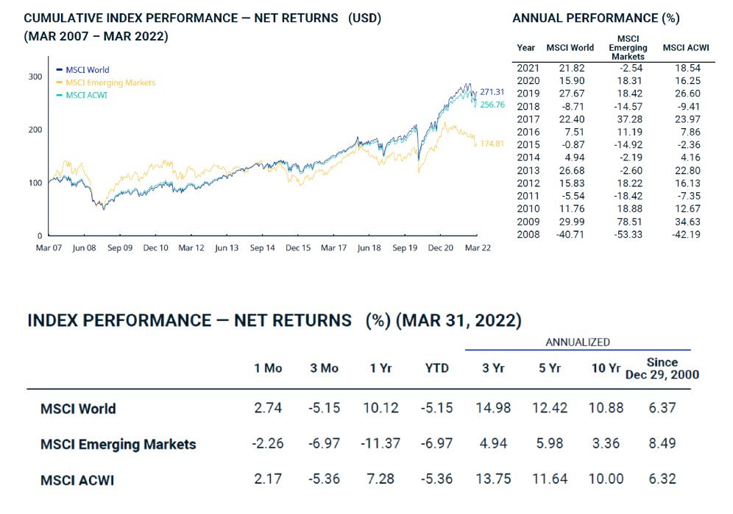The height and width of the screenshot is (514, 733).
Task: Select the Year column header
Action: [x=526, y=47]
